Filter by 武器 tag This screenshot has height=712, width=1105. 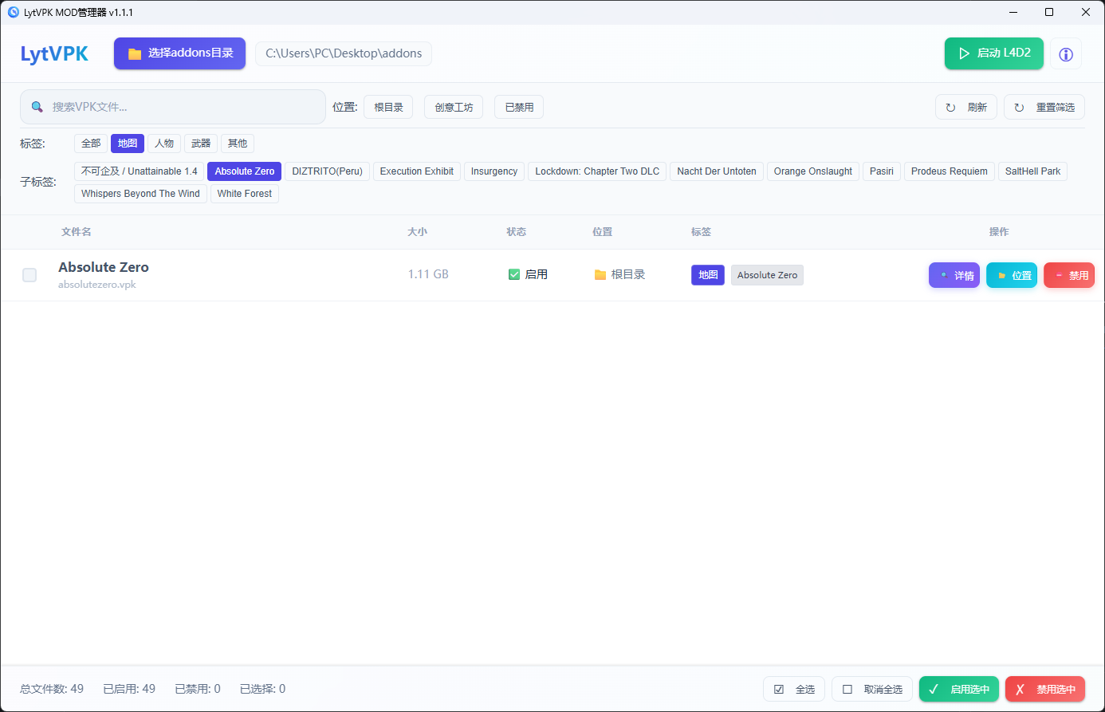click(x=201, y=144)
